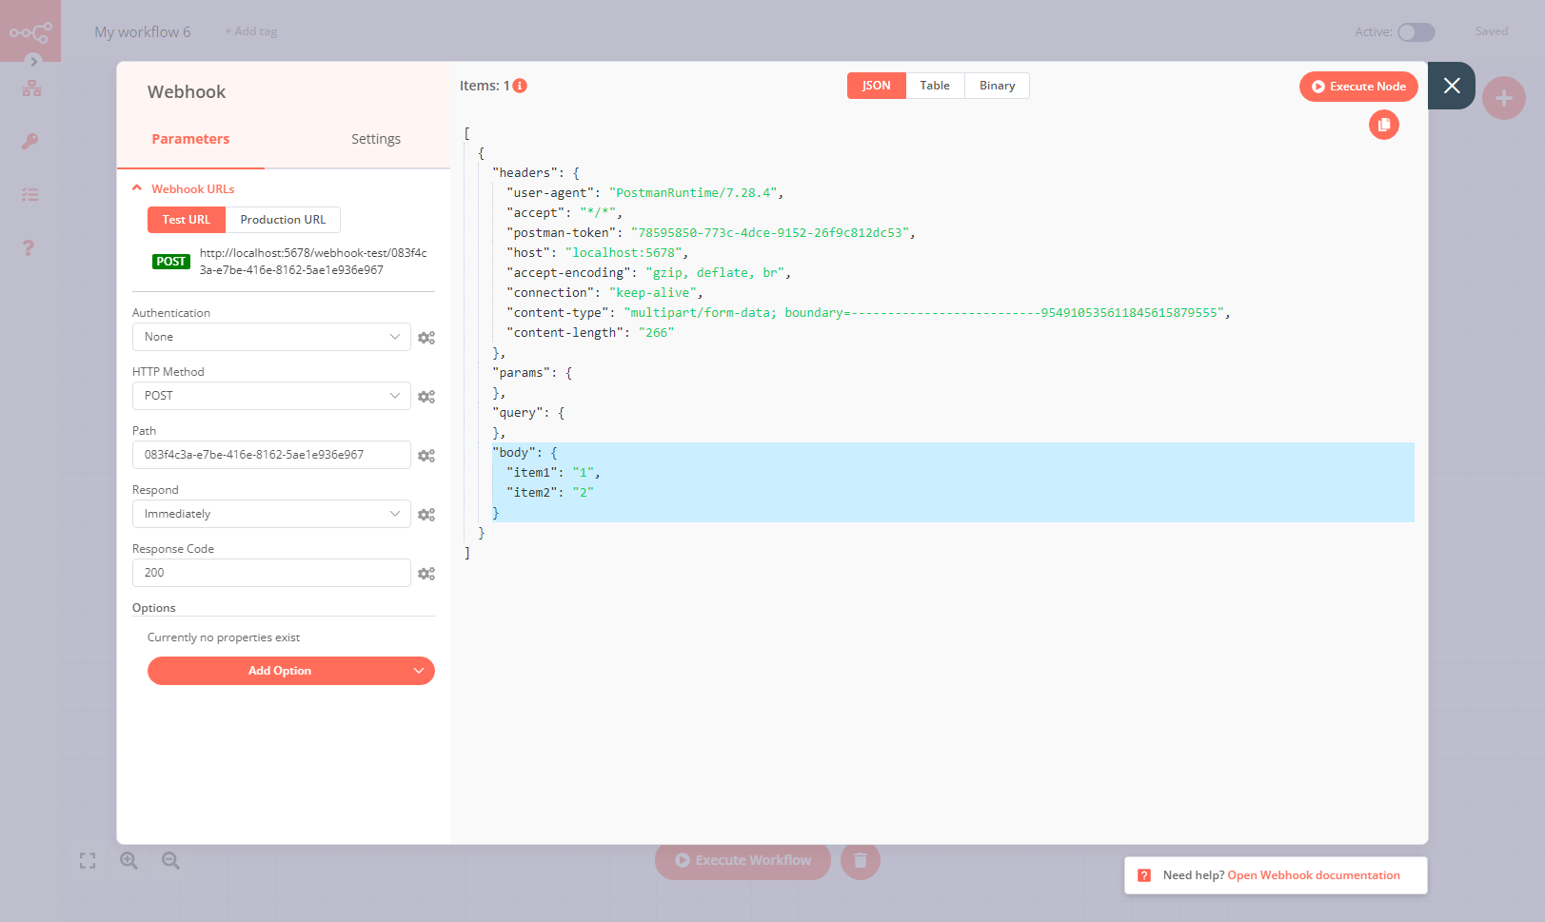The width and height of the screenshot is (1545, 922).
Task: Open Credentials via the key icon
Action: 30,142
